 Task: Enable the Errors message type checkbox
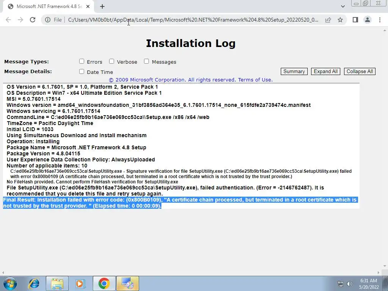point(82,61)
